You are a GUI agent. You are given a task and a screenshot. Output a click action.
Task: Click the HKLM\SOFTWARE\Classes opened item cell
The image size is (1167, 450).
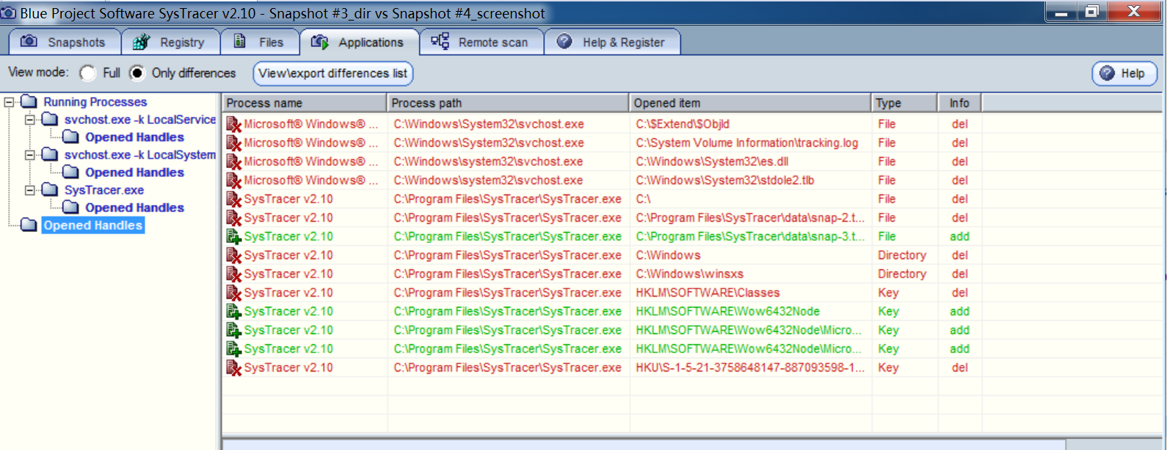708,293
